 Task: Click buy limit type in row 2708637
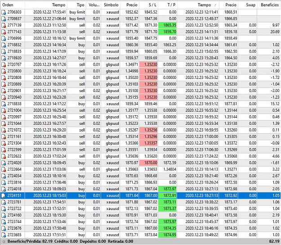(77, 19)
